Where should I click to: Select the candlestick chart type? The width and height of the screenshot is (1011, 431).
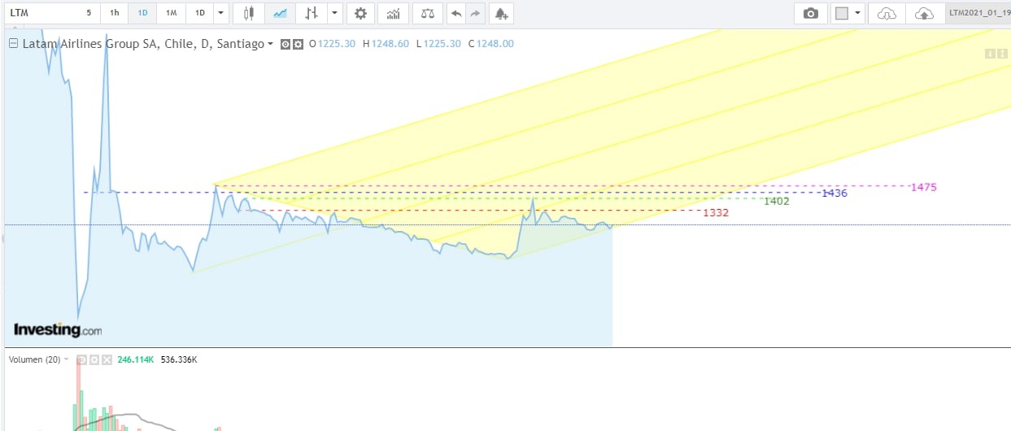(249, 13)
